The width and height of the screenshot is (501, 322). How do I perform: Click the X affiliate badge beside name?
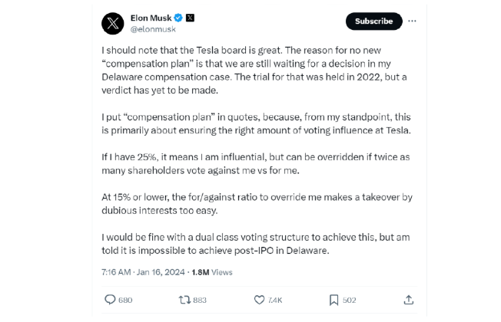190,18
